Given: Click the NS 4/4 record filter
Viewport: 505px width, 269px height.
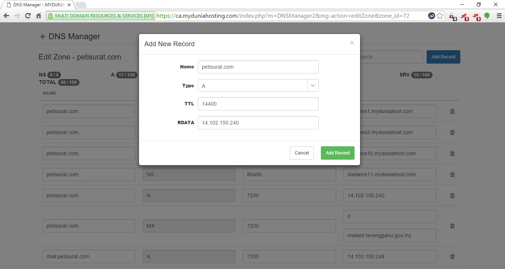Looking at the screenshot, I should tap(50, 75).
